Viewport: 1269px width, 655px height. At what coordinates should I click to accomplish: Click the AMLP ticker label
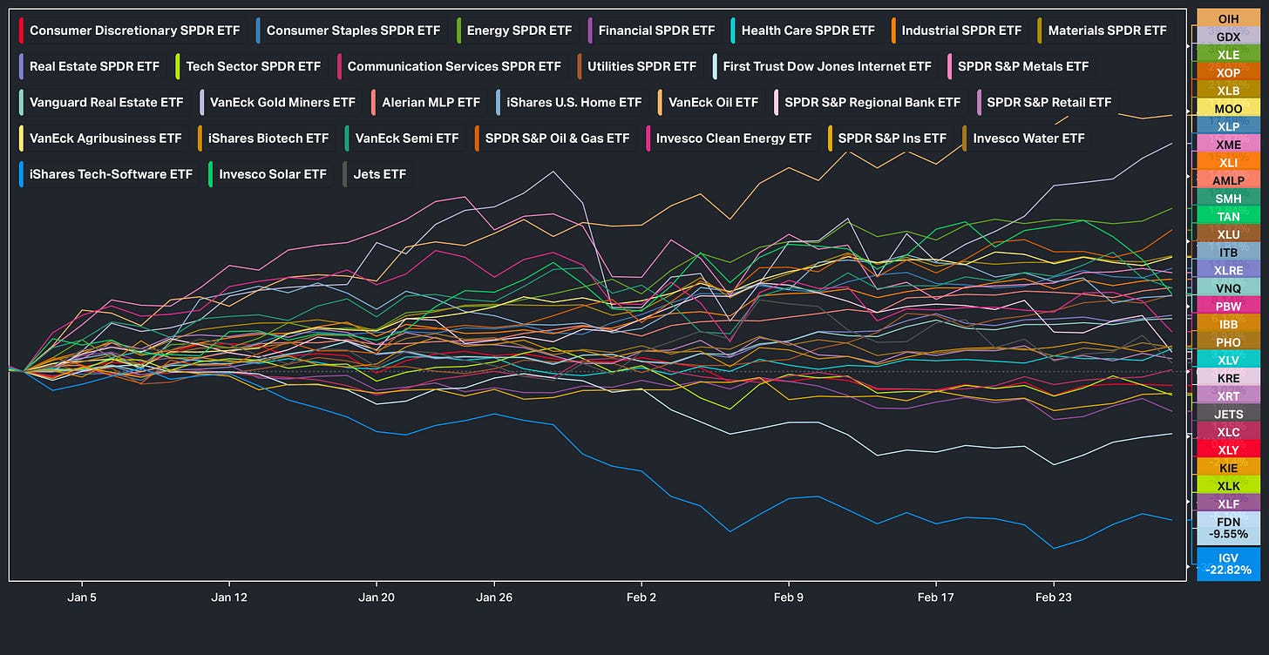(x=1228, y=180)
